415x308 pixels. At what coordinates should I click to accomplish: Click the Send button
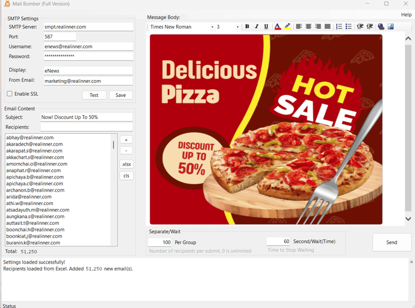[x=392, y=243]
